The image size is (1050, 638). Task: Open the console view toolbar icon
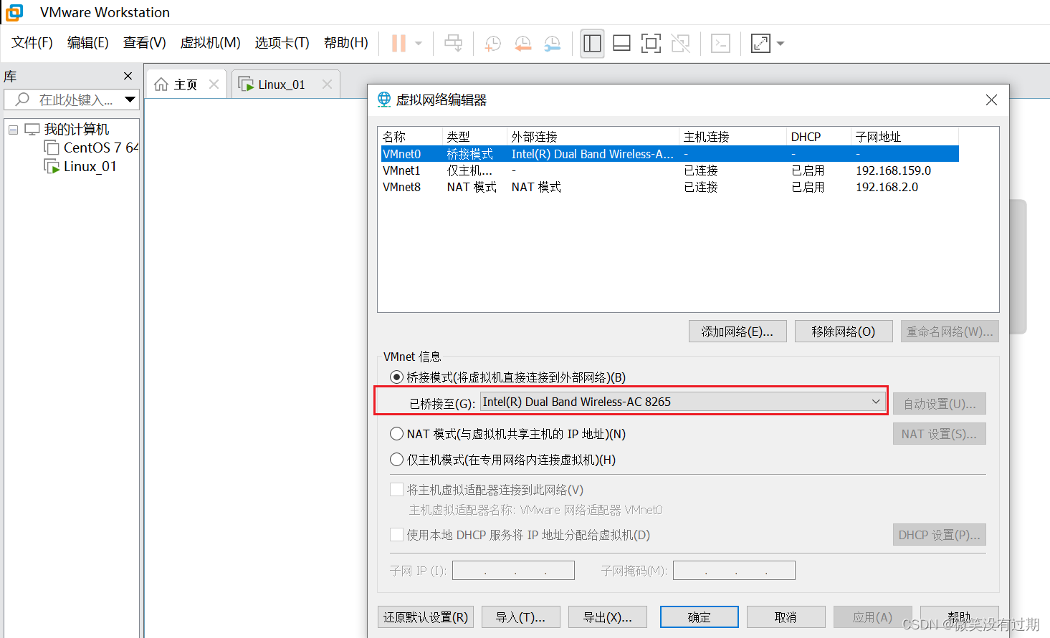click(x=720, y=44)
